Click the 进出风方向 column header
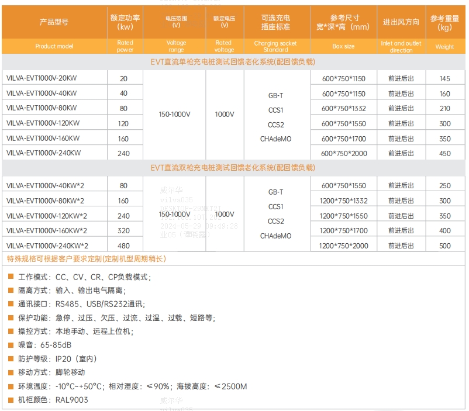This screenshot has height=411, width=469. click(x=401, y=22)
